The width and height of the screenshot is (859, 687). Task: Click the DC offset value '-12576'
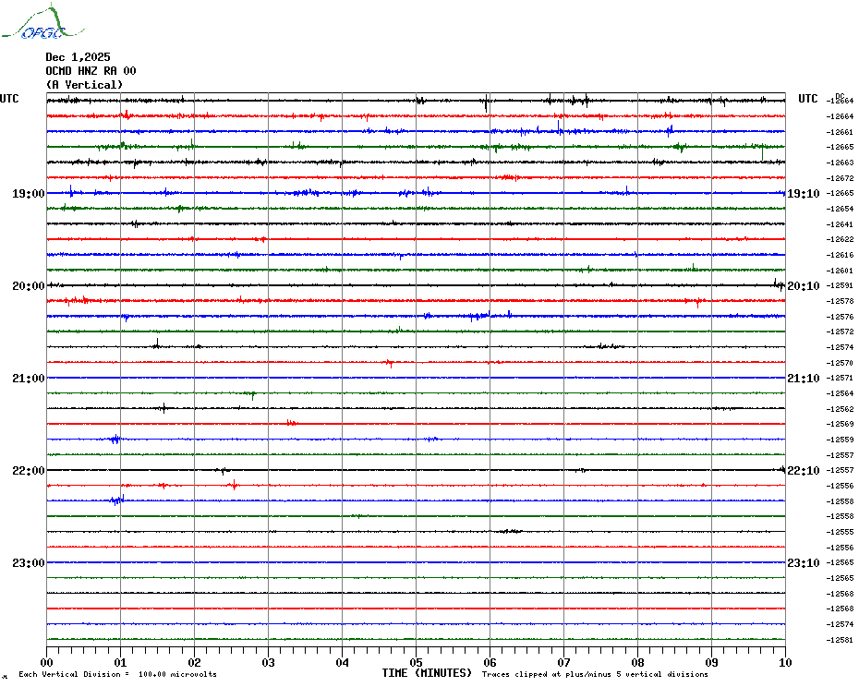(841, 318)
